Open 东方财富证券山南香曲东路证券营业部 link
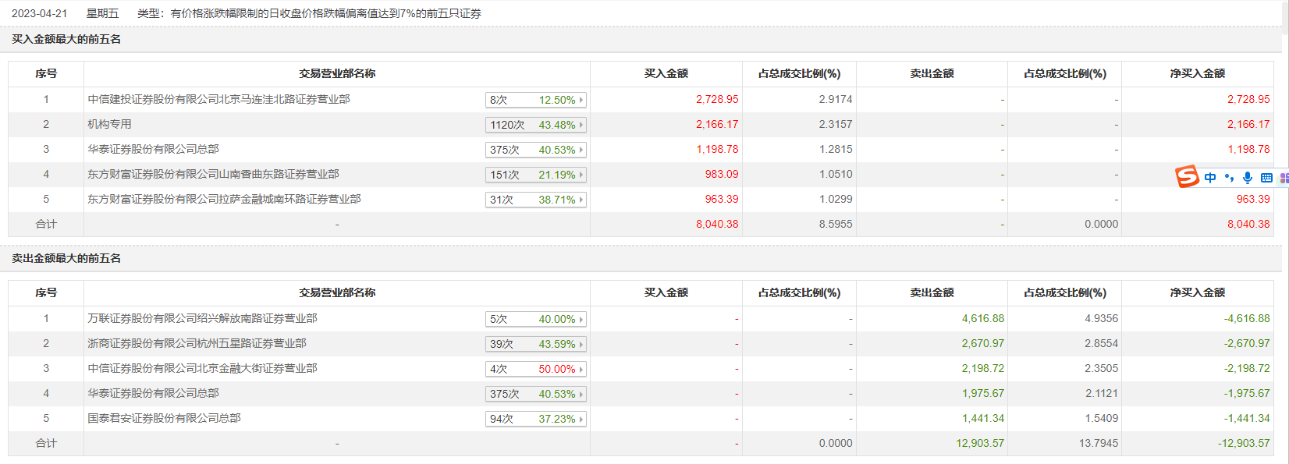Screen dimensions: 1289x464 (213, 174)
